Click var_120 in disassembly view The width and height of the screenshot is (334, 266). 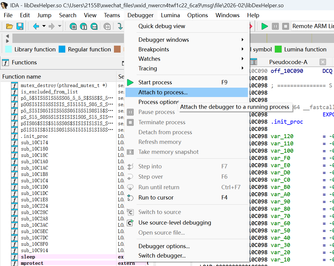pos(282,136)
